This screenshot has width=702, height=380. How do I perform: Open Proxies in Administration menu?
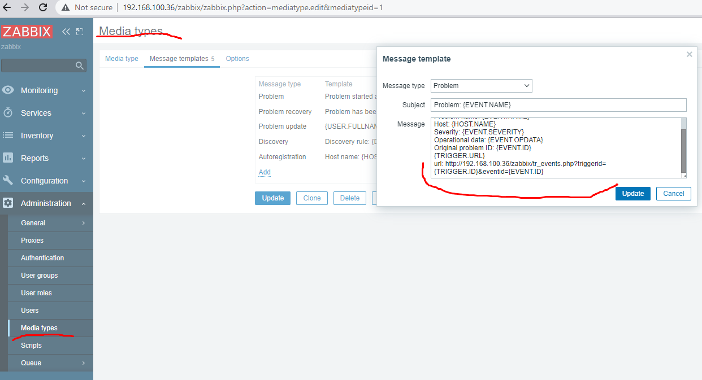[32, 241]
